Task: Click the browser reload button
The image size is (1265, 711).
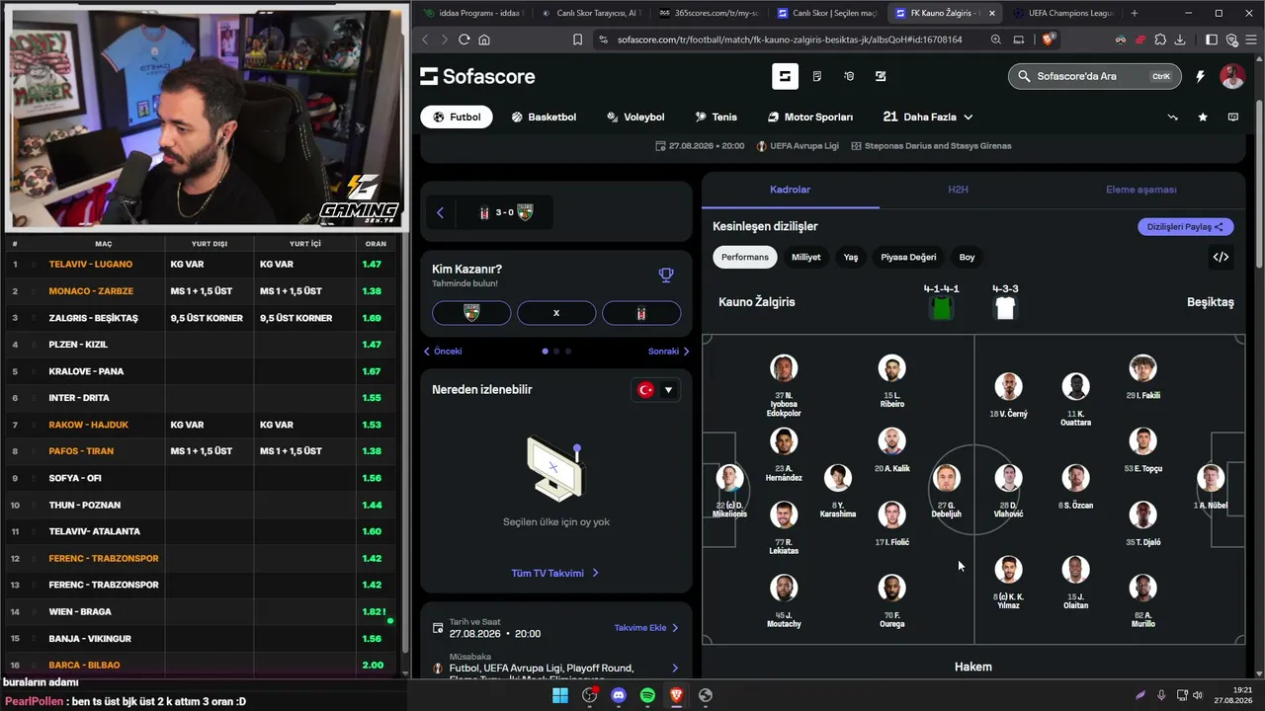Action: pos(464,39)
